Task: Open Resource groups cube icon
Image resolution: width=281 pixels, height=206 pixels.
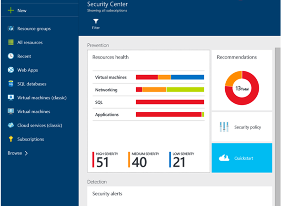Action: [11, 29]
